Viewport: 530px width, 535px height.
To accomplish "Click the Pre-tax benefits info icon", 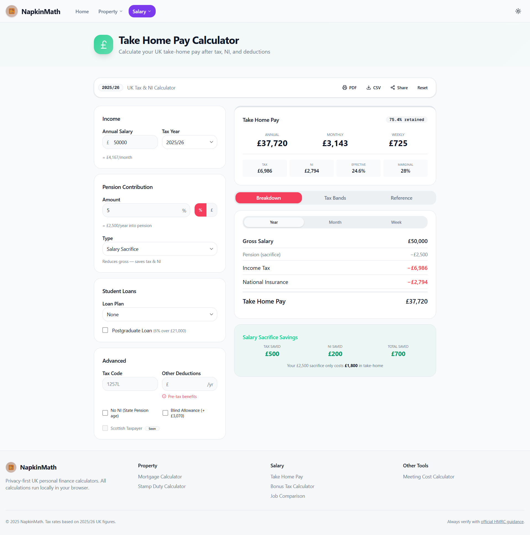I will click(164, 396).
